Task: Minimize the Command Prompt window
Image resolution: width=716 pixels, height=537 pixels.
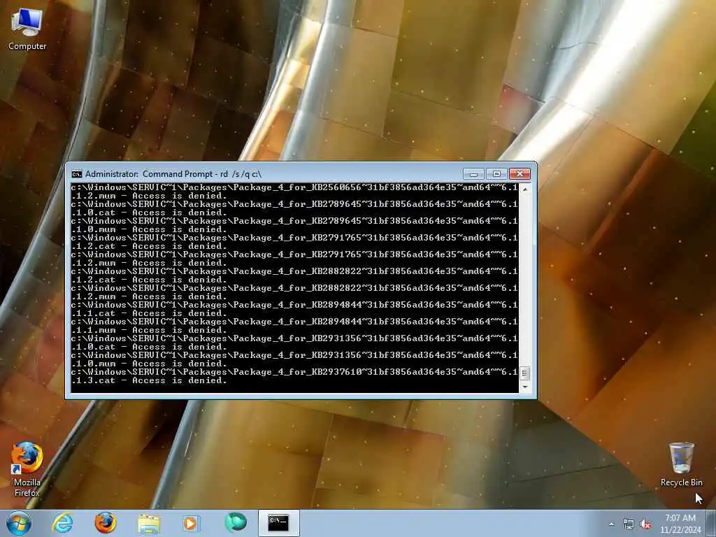Action: (473, 174)
